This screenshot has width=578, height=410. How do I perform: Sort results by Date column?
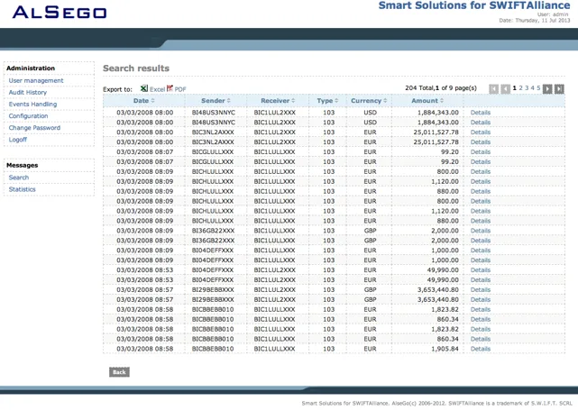(143, 101)
